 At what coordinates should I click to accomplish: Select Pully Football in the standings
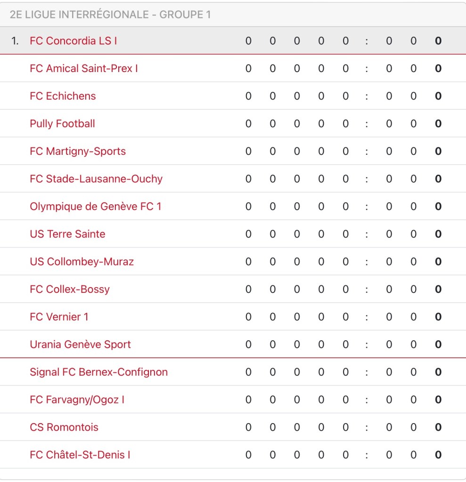pos(62,124)
